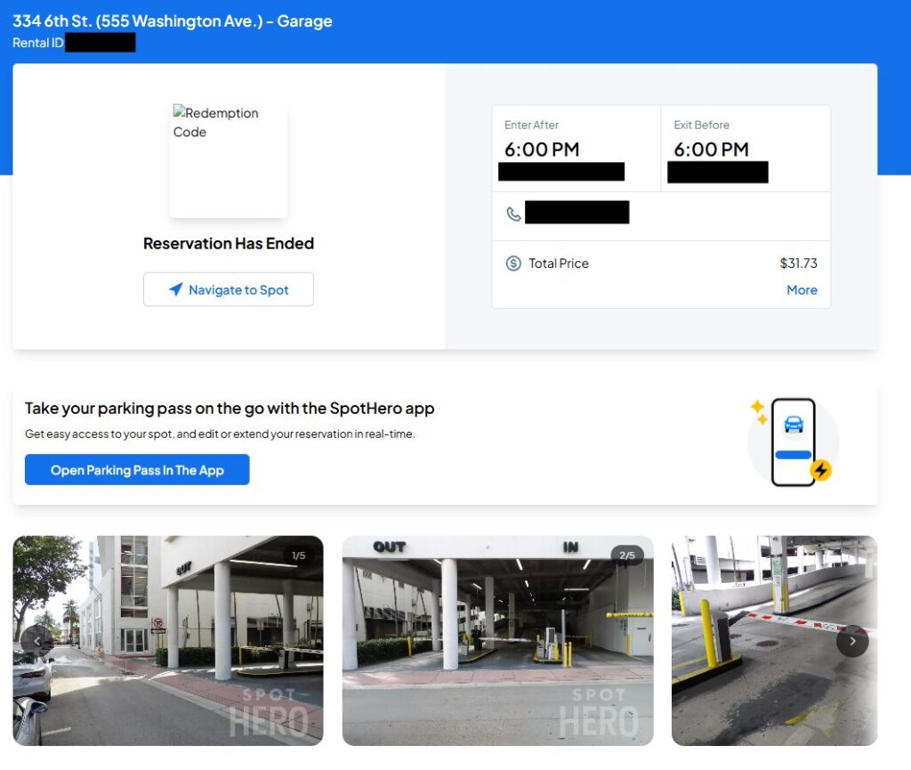
Task: Click the Reservation Has Ended text
Action: pyautogui.click(x=229, y=243)
